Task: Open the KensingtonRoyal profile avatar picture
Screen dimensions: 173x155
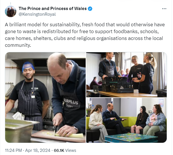Action: 11,11
